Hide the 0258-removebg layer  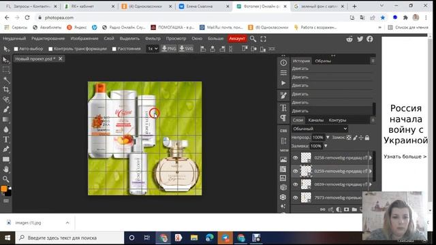tap(295, 158)
